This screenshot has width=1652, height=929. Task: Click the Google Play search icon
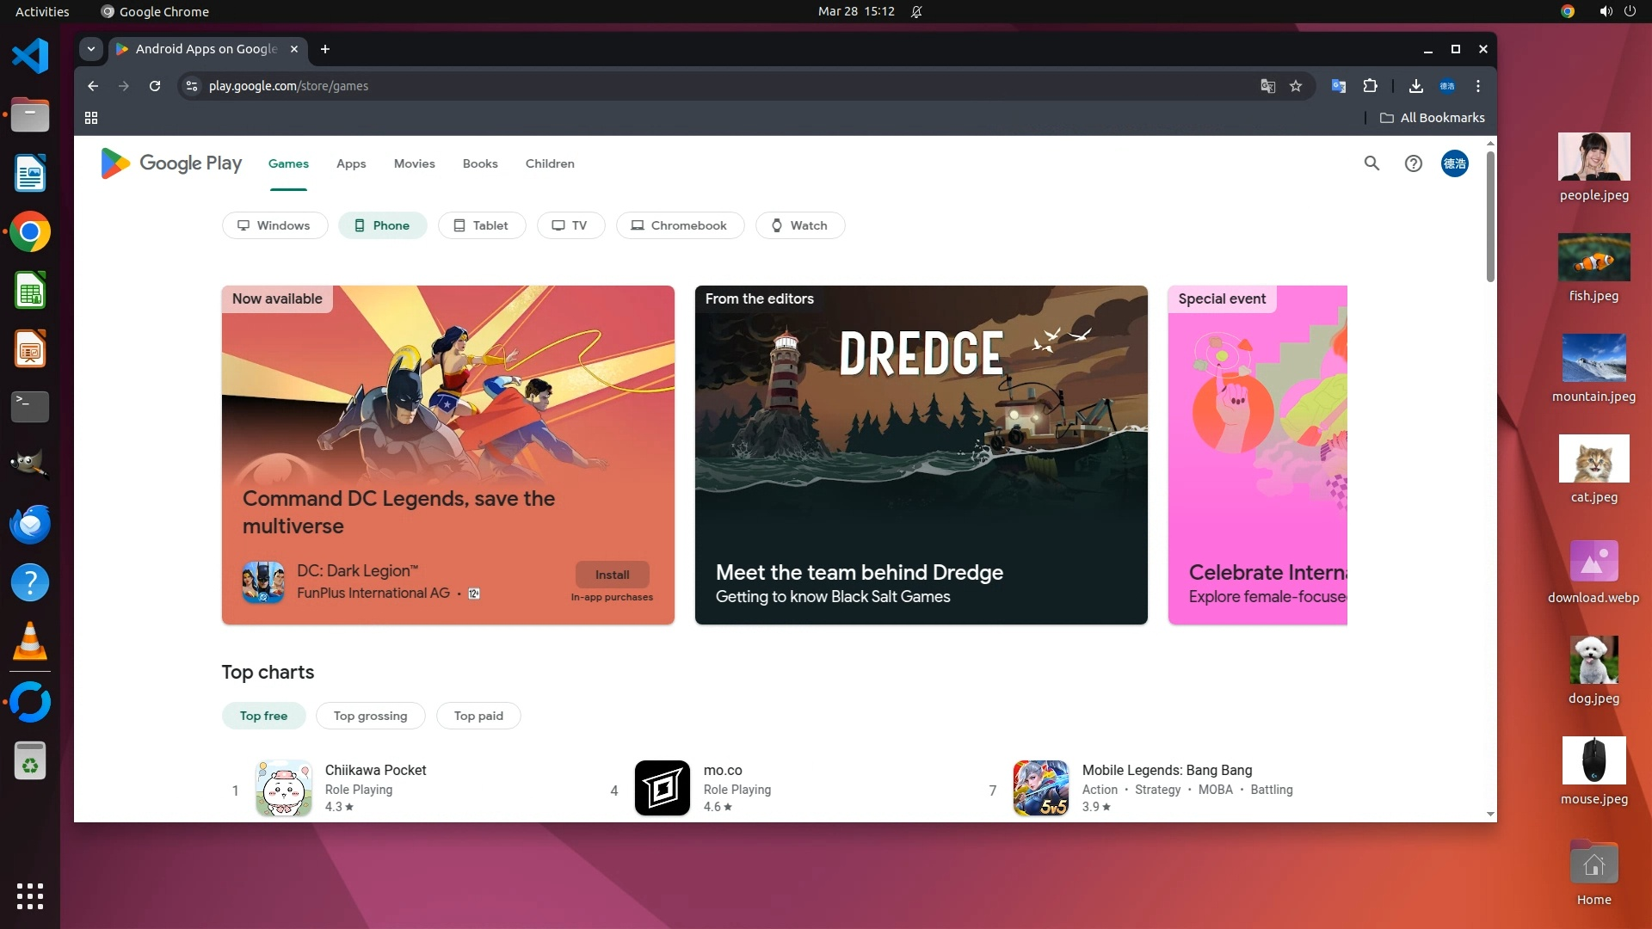pos(1372,163)
